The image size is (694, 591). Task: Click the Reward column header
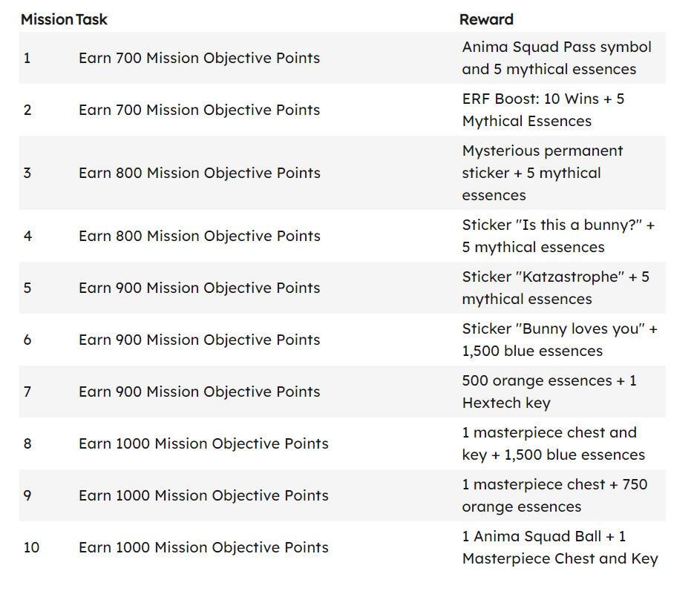tap(486, 19)
